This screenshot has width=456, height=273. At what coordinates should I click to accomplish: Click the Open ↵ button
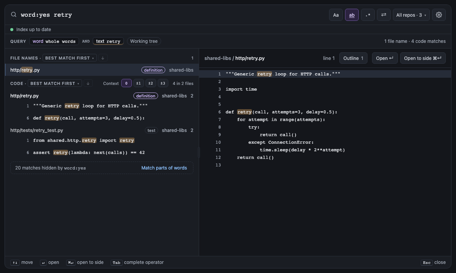click(x=385, y=58)
